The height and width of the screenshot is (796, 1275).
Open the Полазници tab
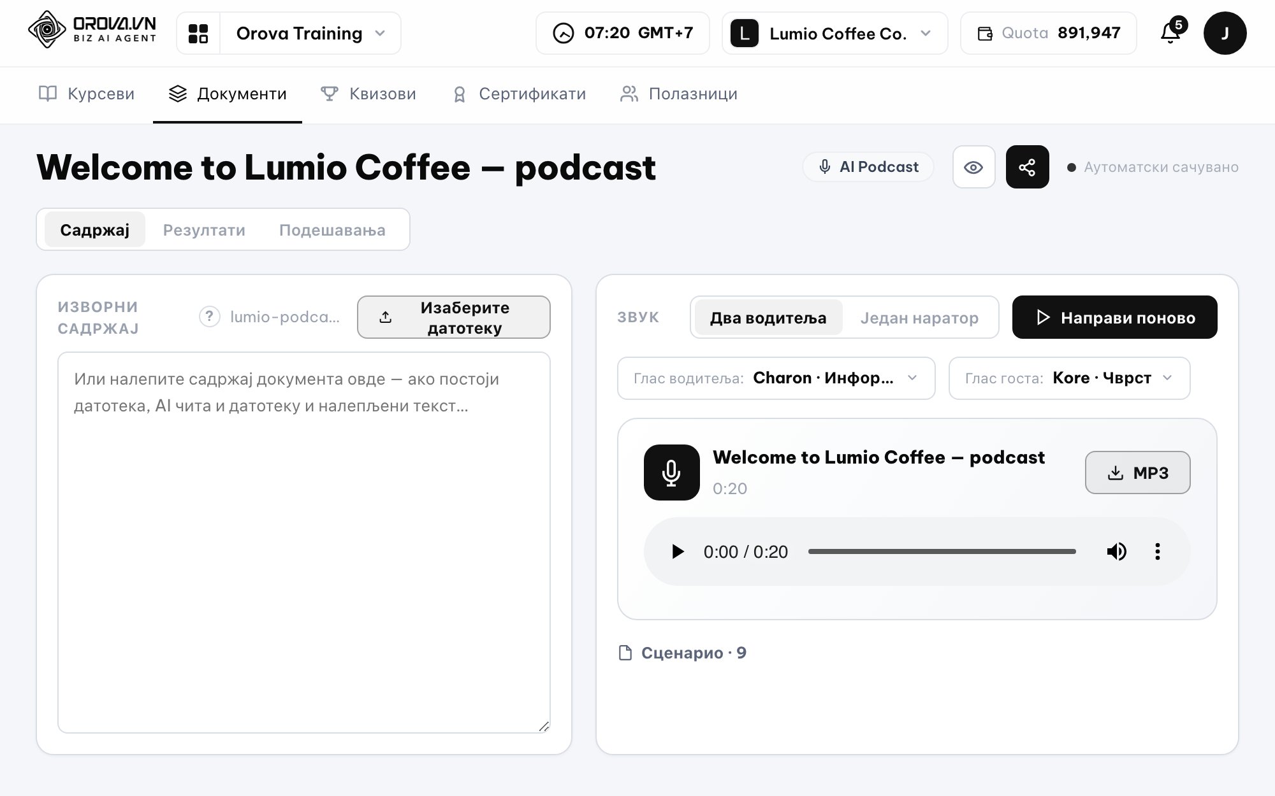click(679, 94)
